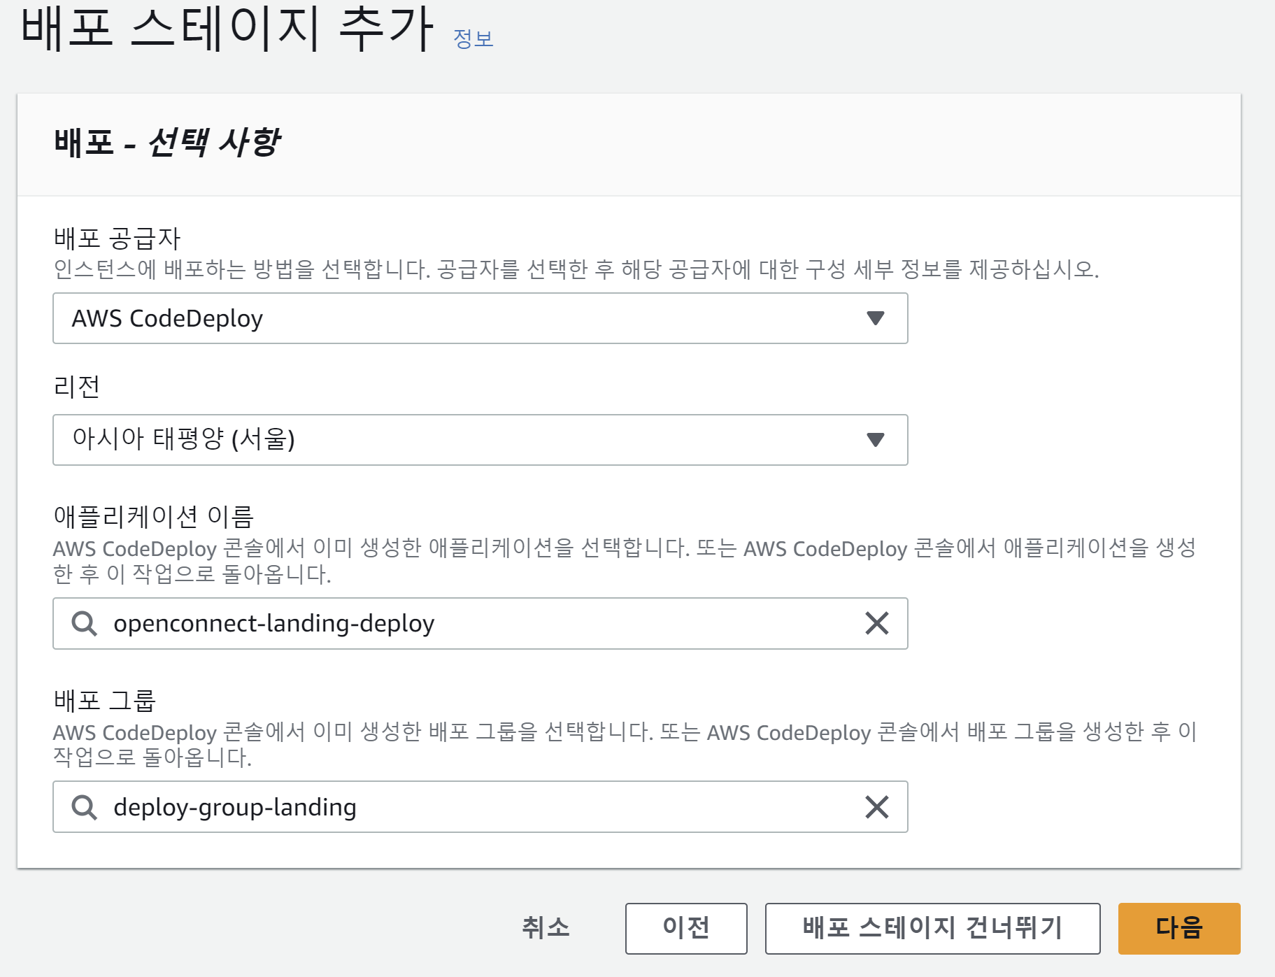Open the 리전 아시아 태평양 (서울) dropdown
1275x977 pixels.
[x=480, y=440]
